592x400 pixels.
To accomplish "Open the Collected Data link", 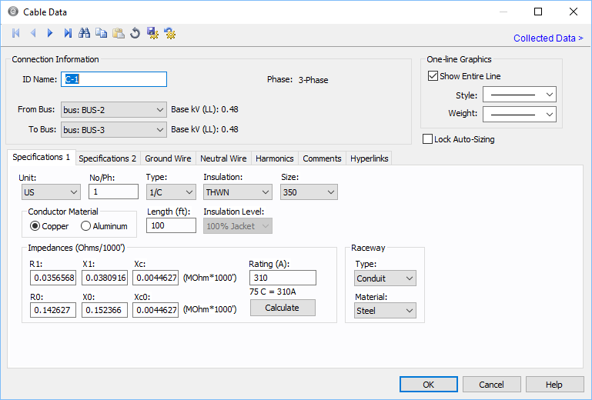I will point(547,38).
